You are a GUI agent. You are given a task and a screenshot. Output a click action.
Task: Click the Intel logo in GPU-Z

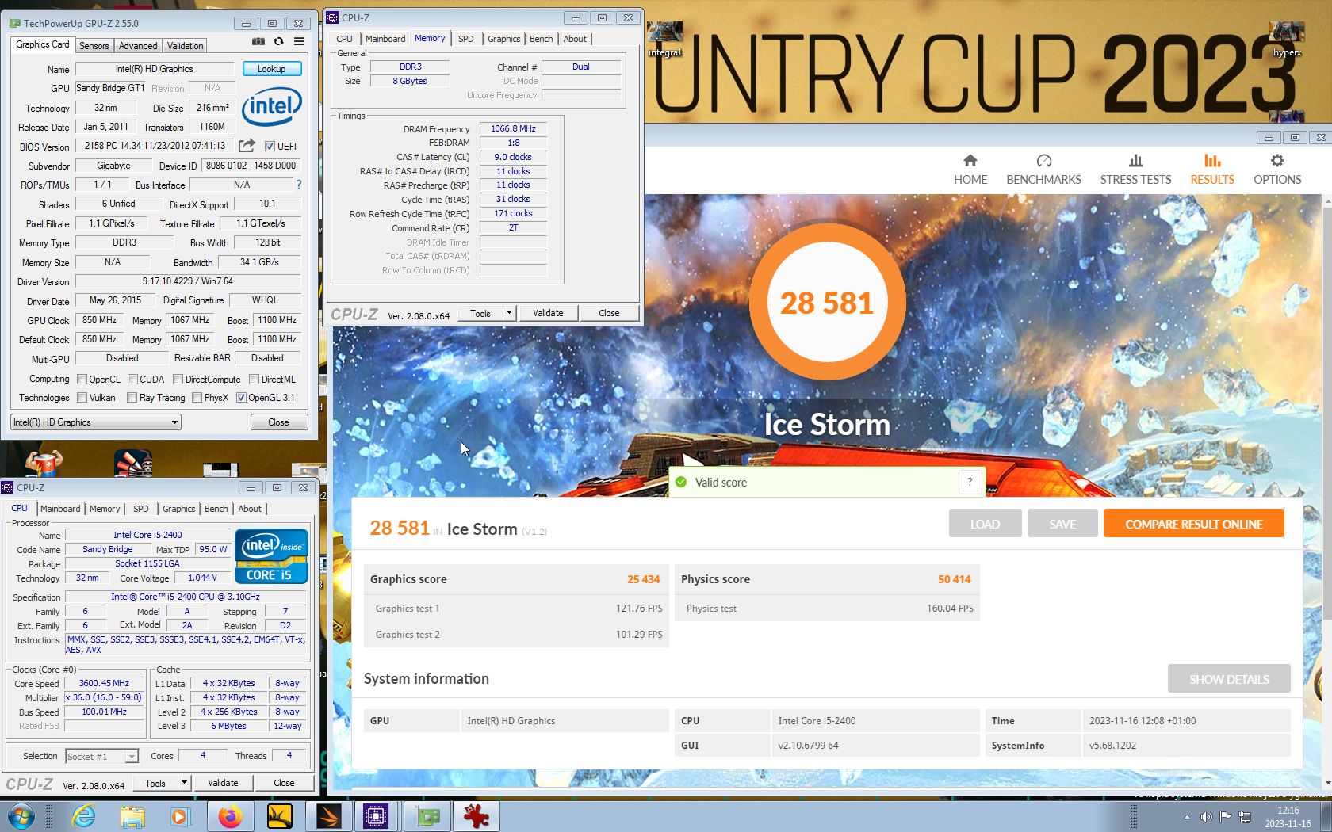(272, 107)
